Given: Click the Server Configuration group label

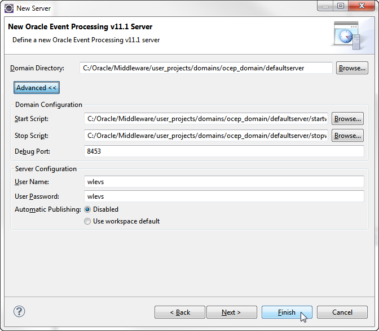Looking at the screenshot, I should point(46,169).
